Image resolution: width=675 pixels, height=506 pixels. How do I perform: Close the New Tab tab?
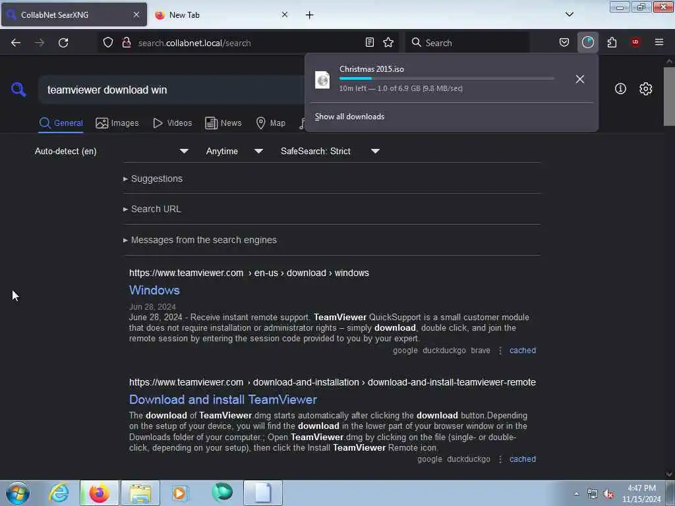[x=285, y=14]
